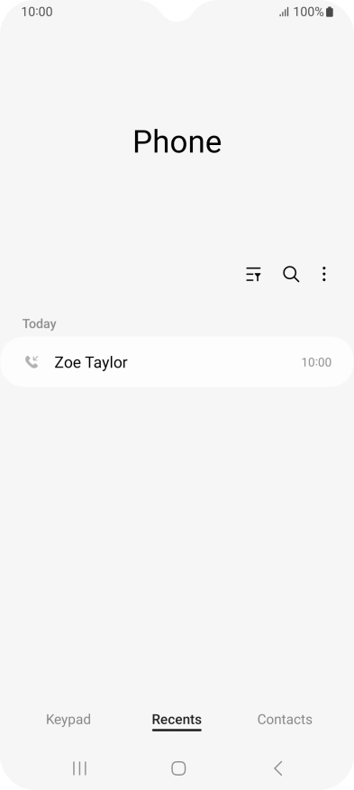354x790 pixels.
Task: Tap the recent apps navigation button
Action: tap(79, 767)
